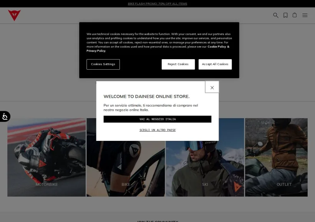Open the wishlist bookmark icon
The image size is (315, 222).
tap(285, 15)
